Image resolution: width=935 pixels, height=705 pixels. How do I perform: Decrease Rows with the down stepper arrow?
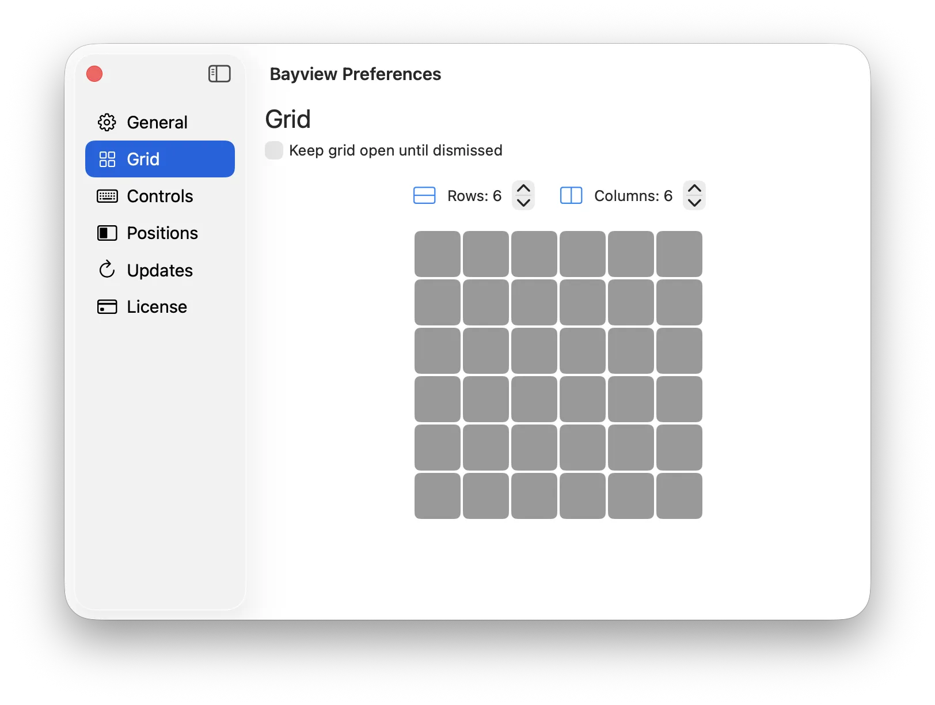pyautogui.click(x=523, y=203)
